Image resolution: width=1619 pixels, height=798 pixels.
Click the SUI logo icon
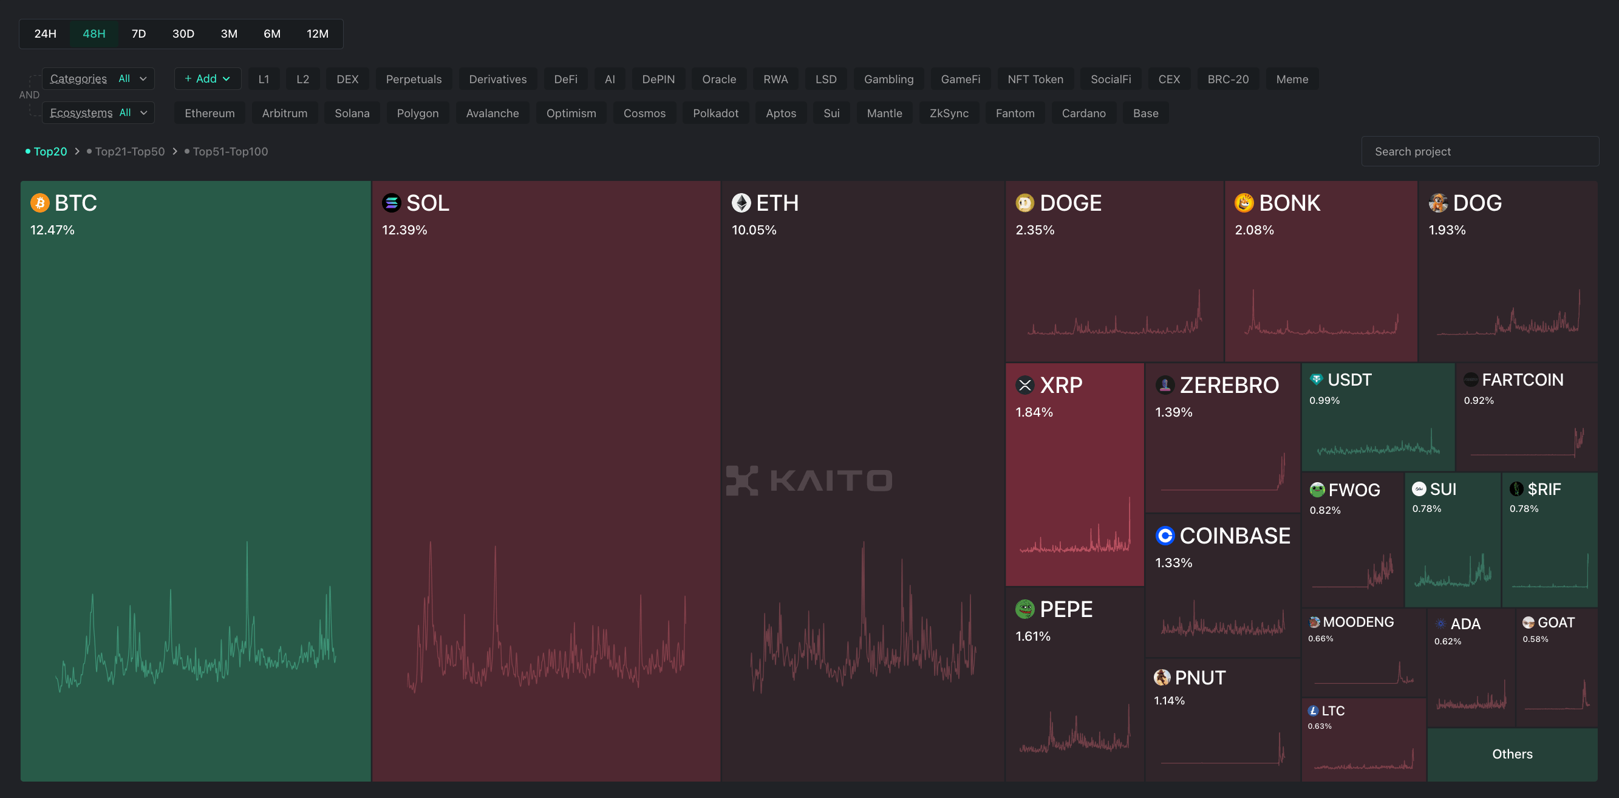(1419, 489)
